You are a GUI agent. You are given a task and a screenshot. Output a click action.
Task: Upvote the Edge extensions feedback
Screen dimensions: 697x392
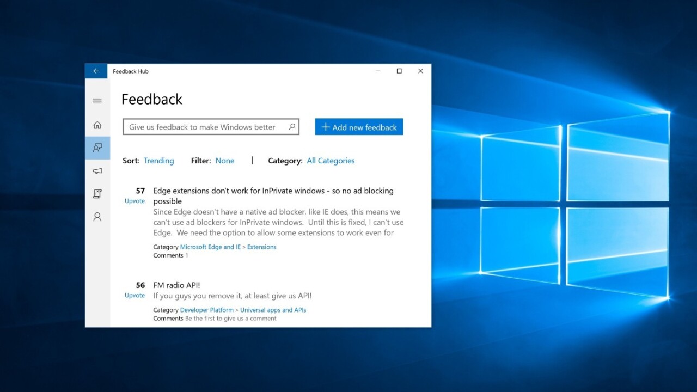(x=134, y=201)
